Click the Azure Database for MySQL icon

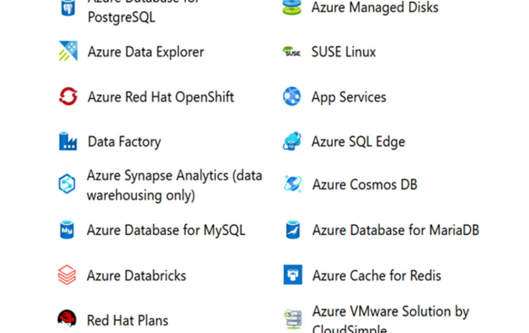point(67,229)
